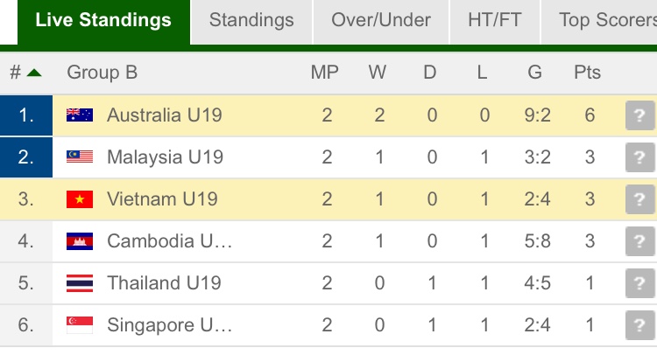
Task: Open the Over/Under tab
Action: pyautogui.click(x=381, y=20)
